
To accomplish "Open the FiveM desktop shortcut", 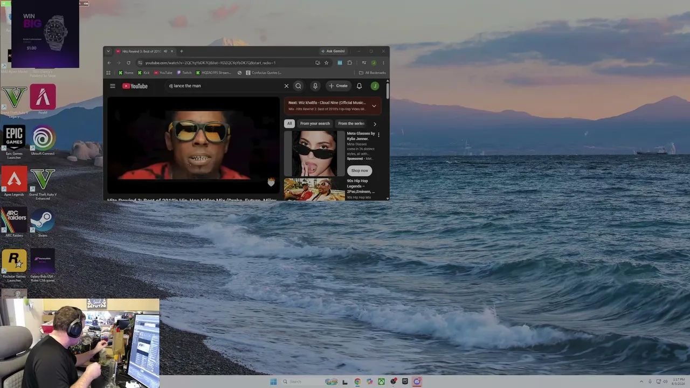I will coord(43,99).
